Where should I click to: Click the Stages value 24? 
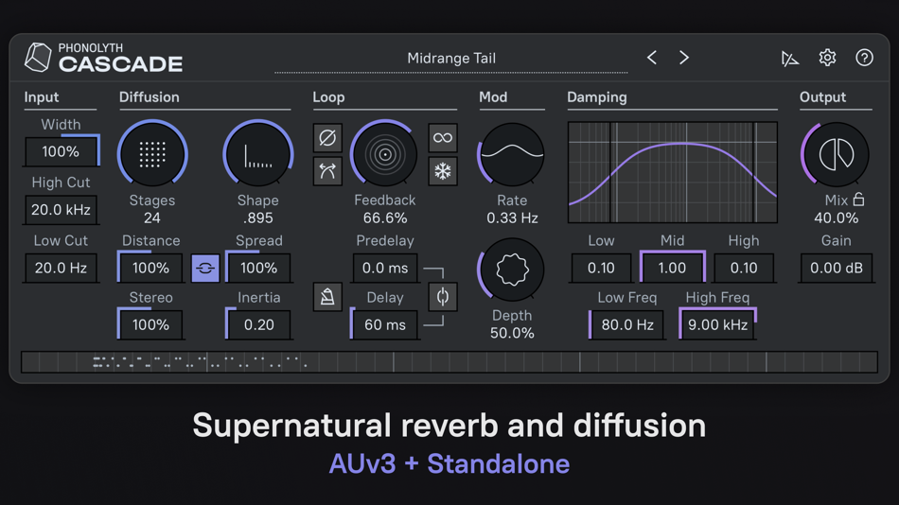point(152,218)
